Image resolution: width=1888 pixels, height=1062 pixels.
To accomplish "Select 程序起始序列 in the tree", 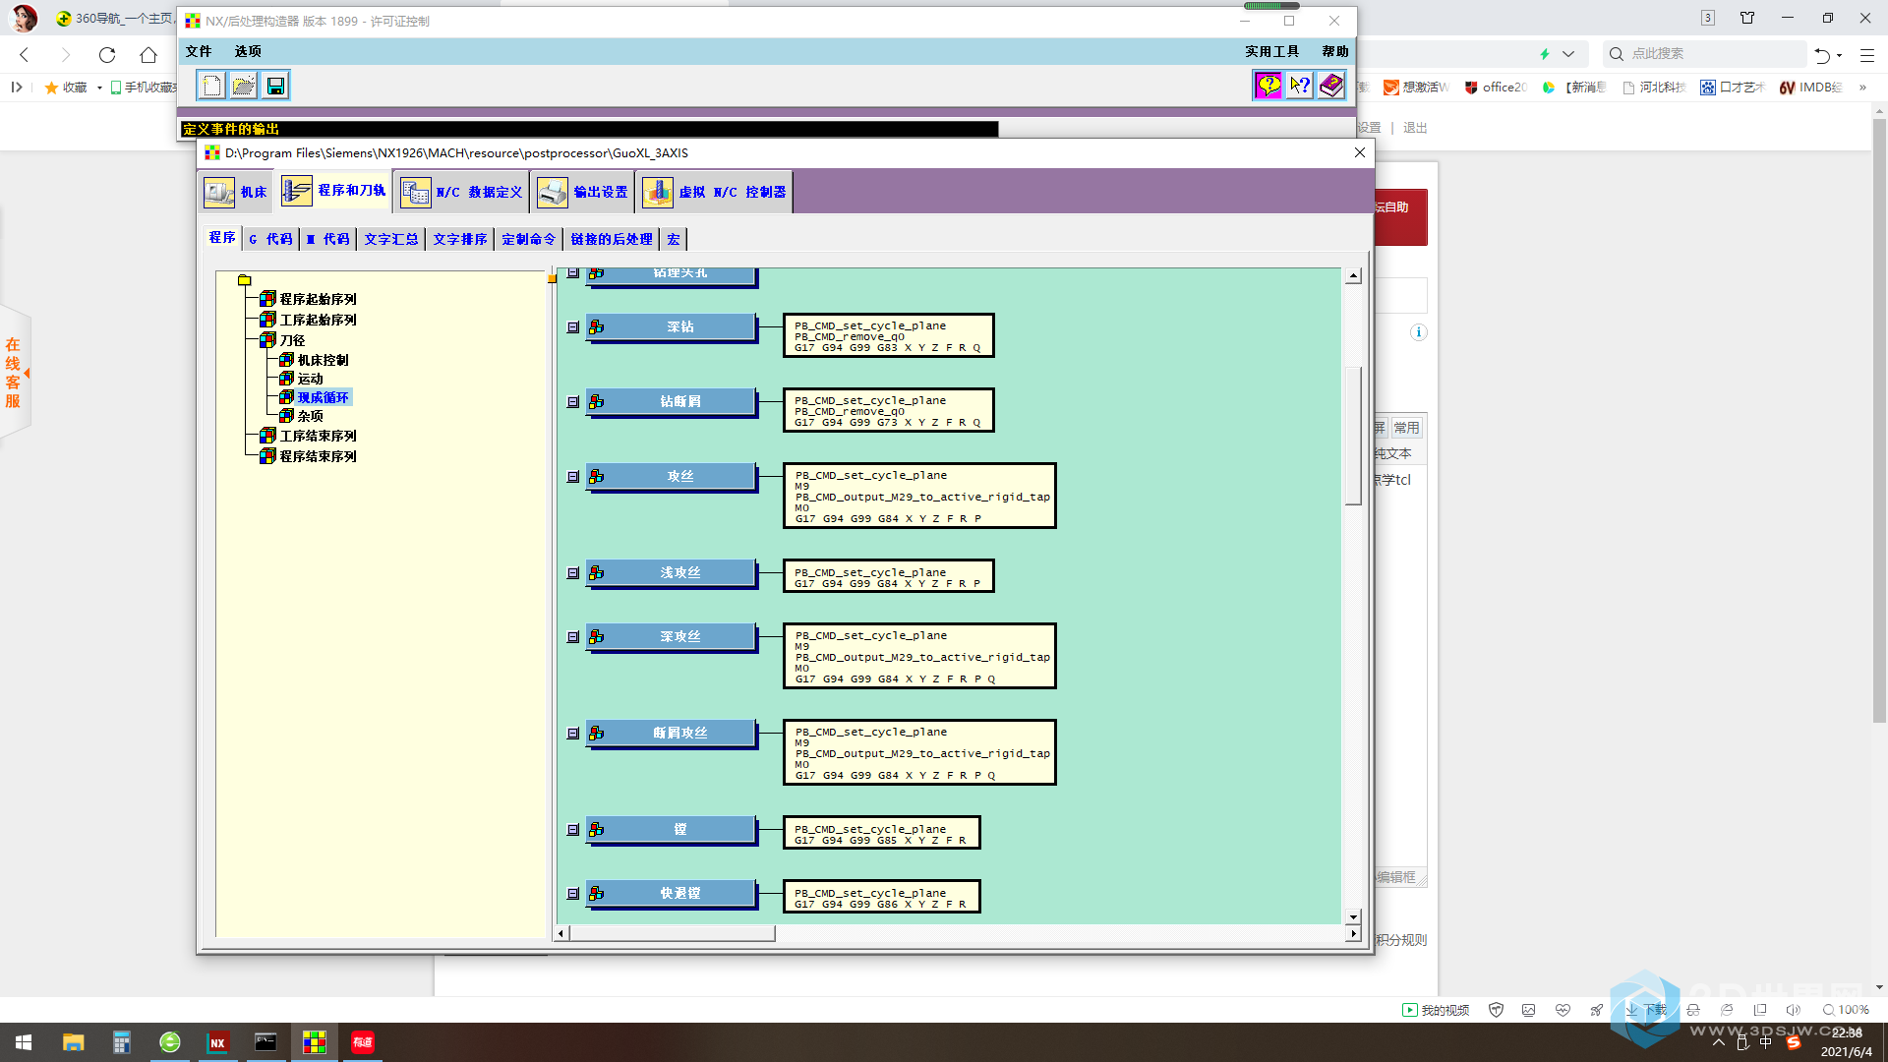I will (x=318, y=299).
